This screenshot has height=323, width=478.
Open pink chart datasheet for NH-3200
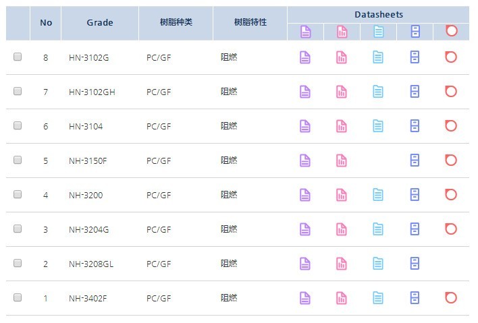[342, 195]
